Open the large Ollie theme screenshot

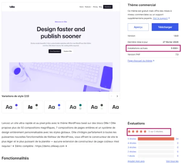point(61,47)
